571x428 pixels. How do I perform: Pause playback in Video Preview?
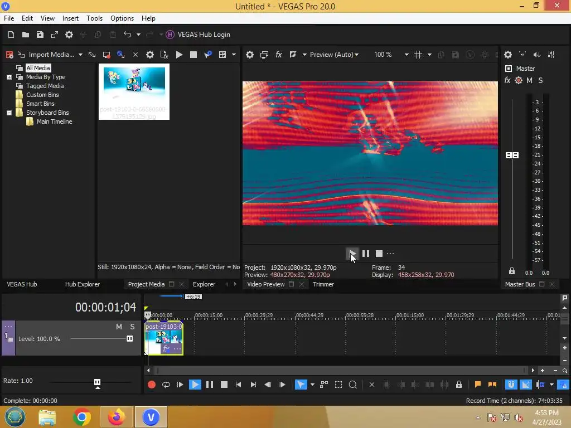click(366, 254)
